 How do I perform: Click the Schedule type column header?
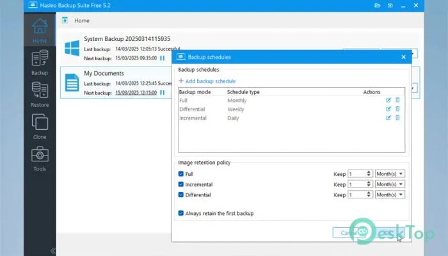click(x=243, y=92)
